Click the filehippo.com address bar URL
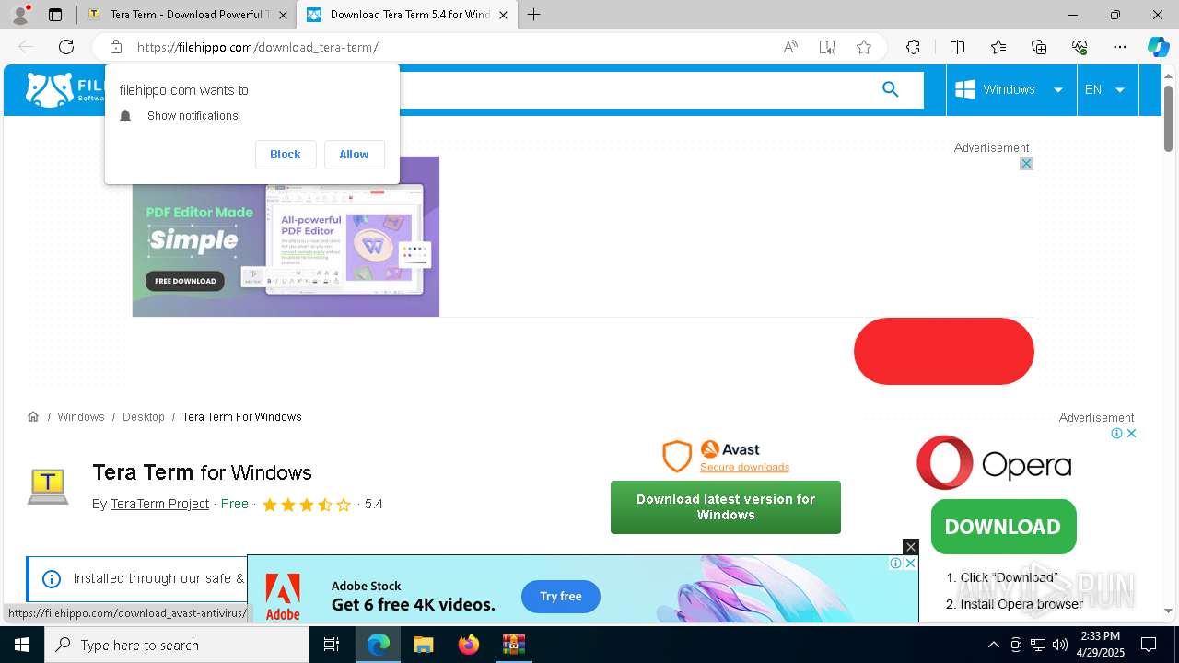 pos(258,47)
